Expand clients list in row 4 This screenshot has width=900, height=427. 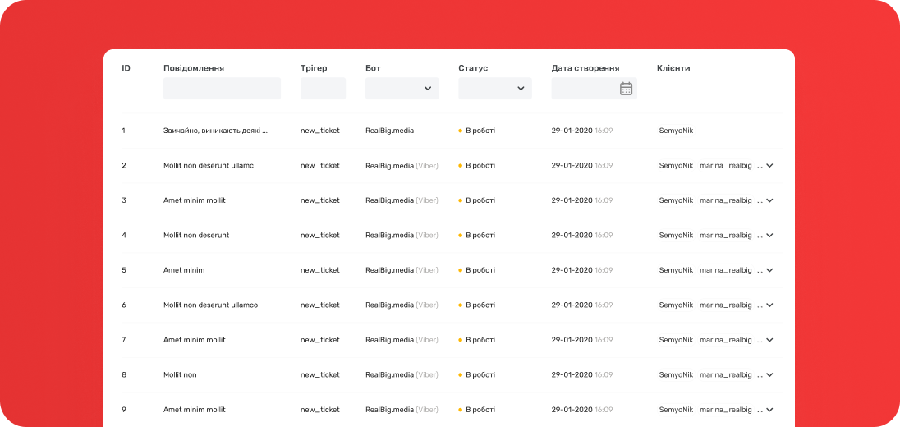(769, 236)
